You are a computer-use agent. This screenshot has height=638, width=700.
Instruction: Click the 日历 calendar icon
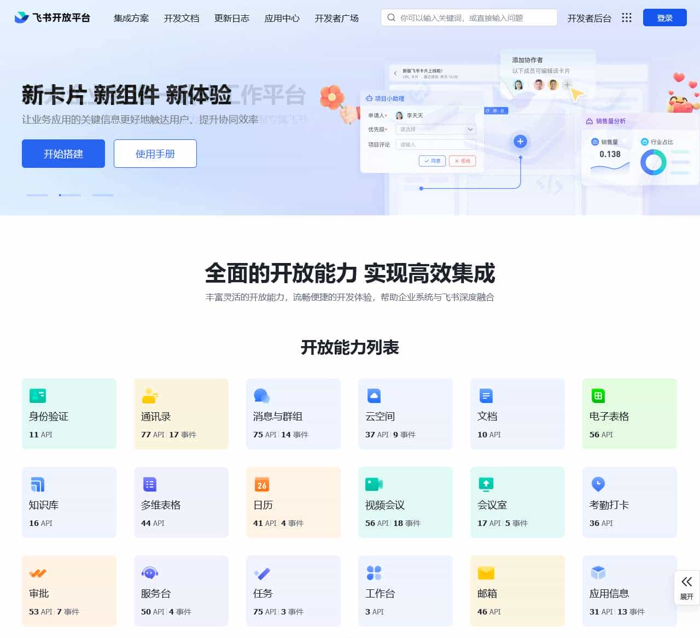[x=262, y=484]
